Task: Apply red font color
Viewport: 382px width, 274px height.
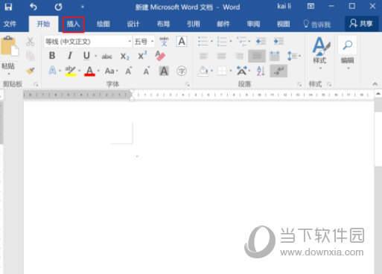Action: coord(89,71)
